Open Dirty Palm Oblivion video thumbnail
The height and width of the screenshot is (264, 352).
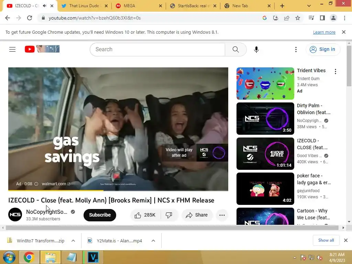[265, 119]
